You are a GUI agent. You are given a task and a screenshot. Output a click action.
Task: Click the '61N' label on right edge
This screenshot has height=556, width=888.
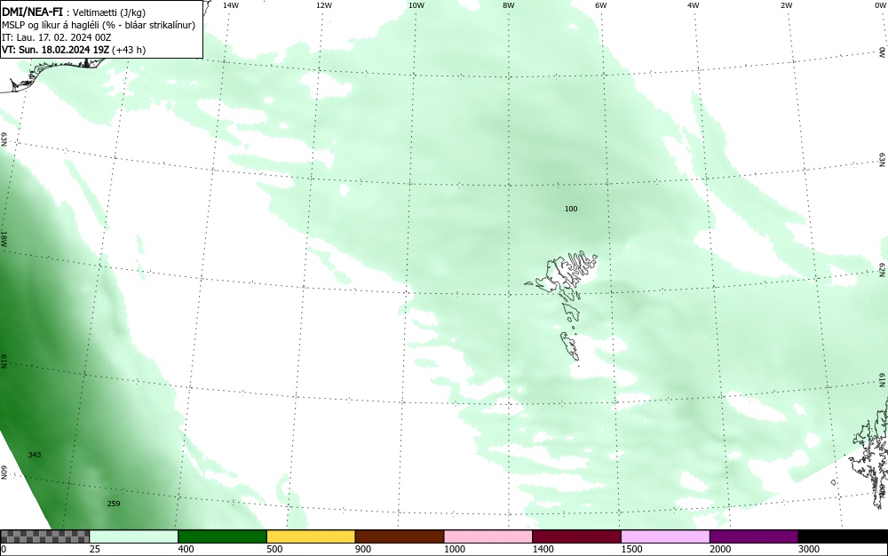(883, 380)
